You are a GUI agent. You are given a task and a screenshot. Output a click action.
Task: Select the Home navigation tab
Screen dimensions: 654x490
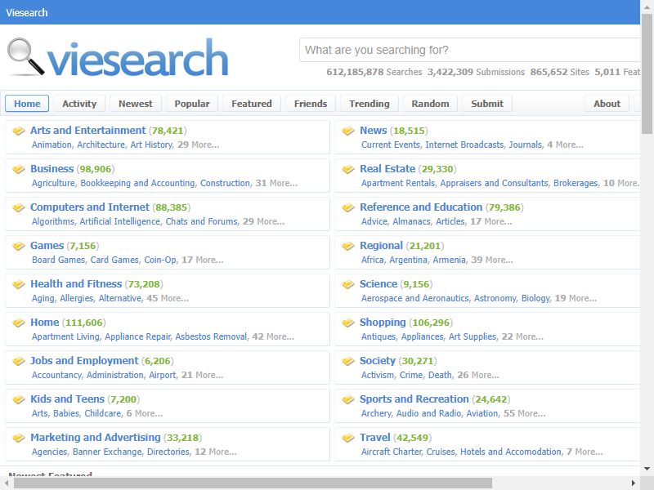click(x=27, y=104)
